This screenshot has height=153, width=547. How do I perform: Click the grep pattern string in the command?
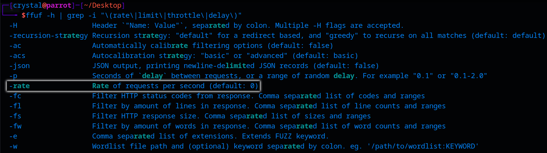(x=171, y=15)
